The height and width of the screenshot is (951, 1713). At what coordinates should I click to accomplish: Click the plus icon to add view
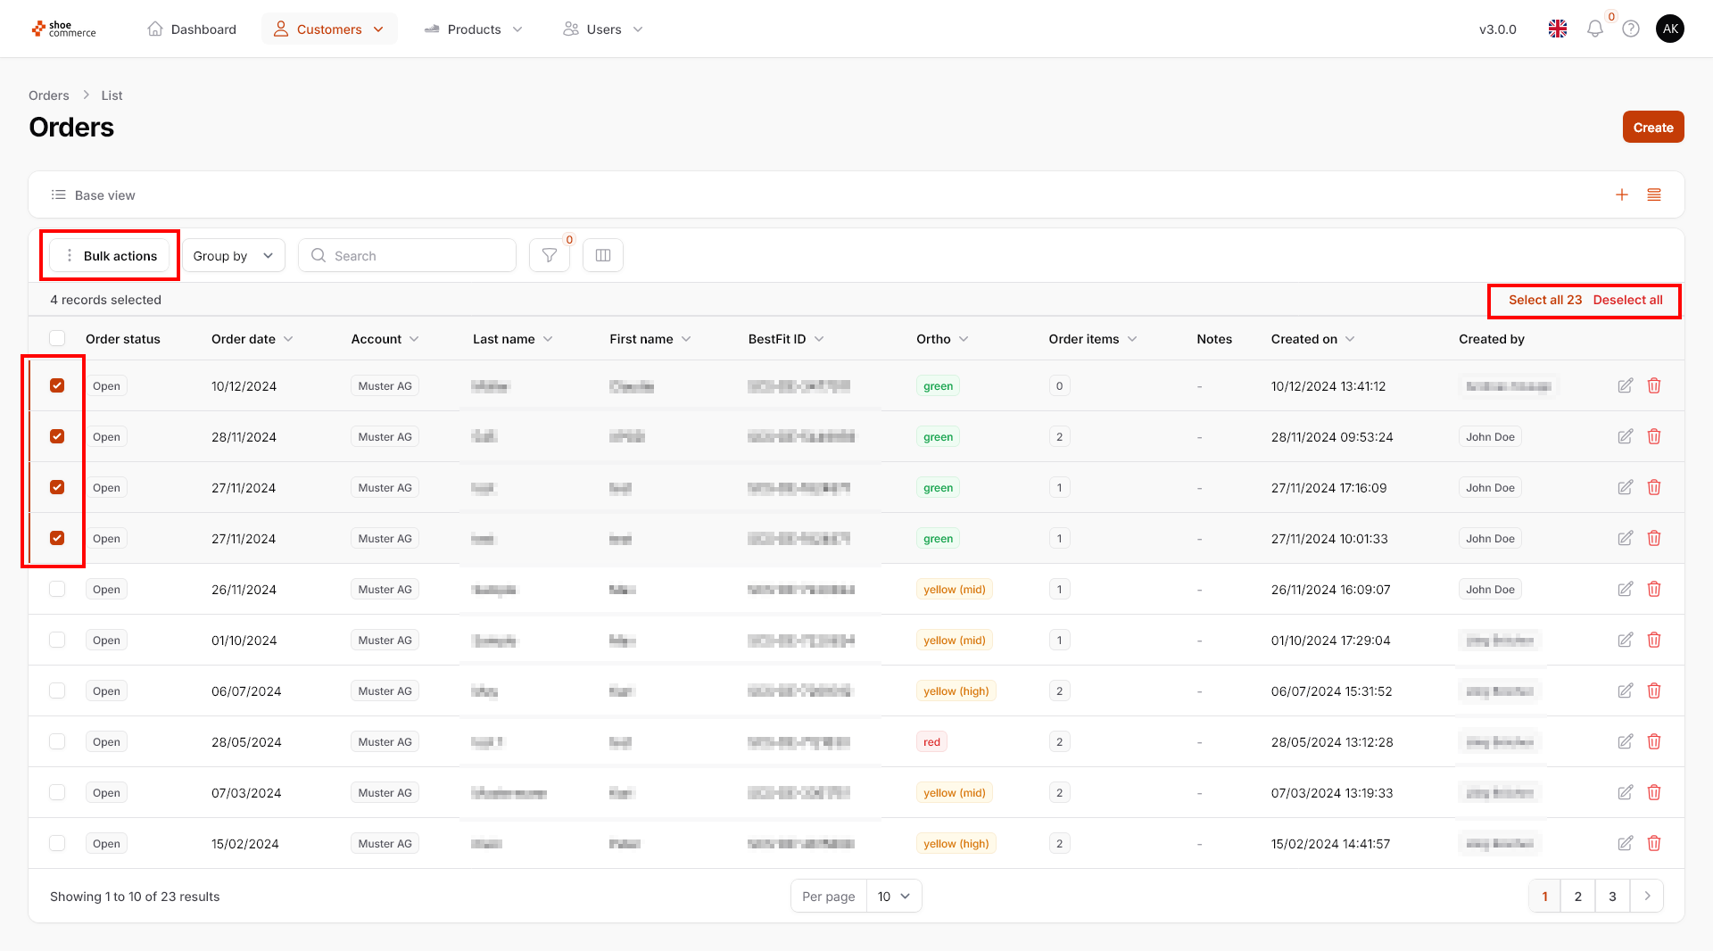pyautogui.click(x=1622, y=195)
